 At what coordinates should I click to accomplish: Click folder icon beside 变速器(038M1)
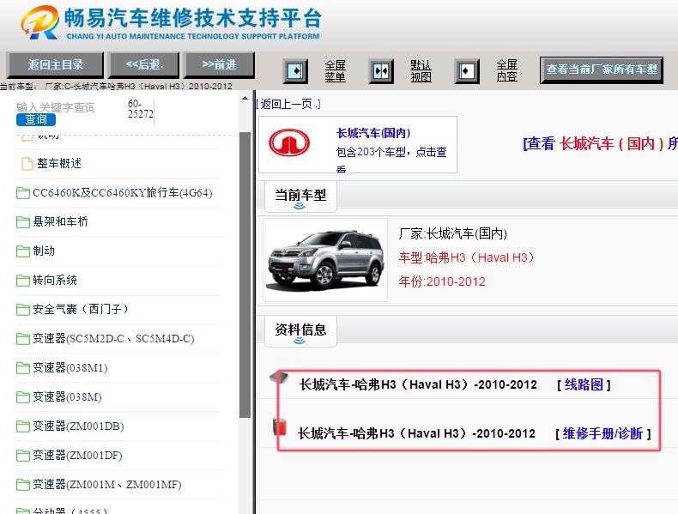point(23,368)
